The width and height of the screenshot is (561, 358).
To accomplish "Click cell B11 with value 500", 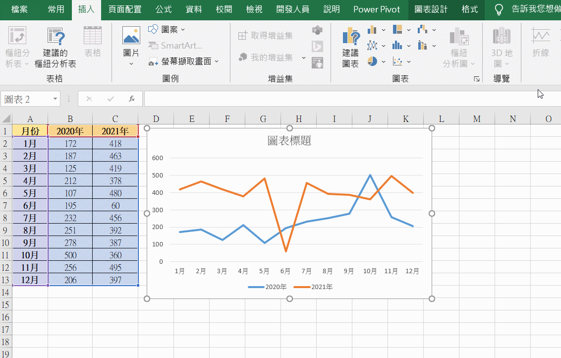I will (70, 255).
